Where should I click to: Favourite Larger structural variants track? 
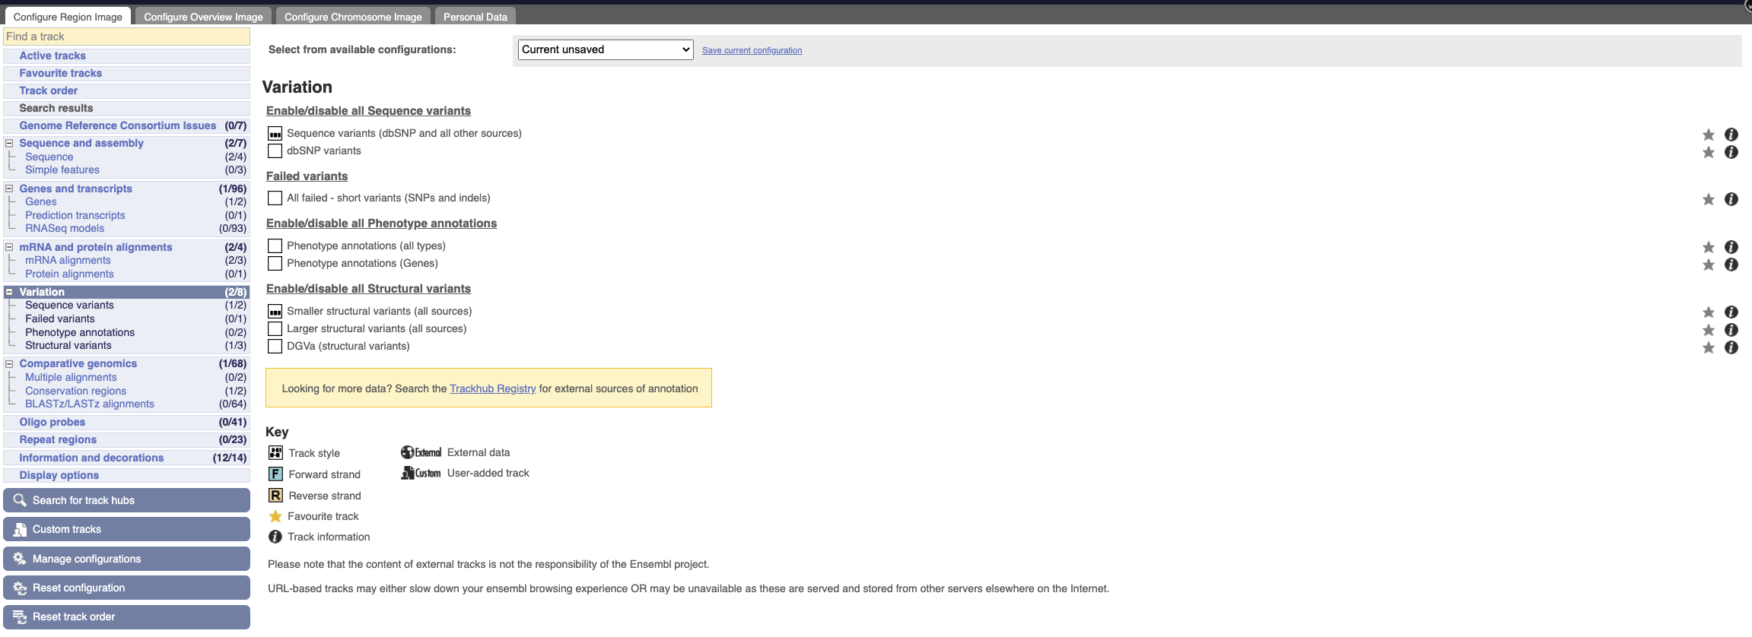(1708, 330)
